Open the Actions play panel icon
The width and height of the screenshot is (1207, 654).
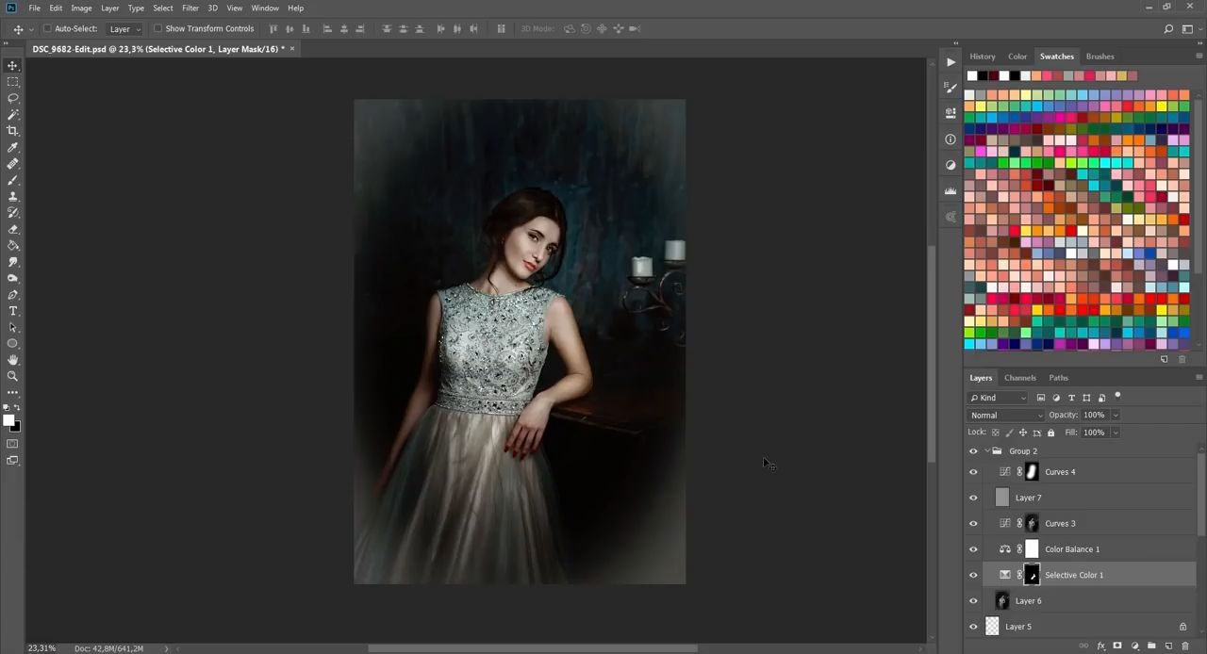951,62
